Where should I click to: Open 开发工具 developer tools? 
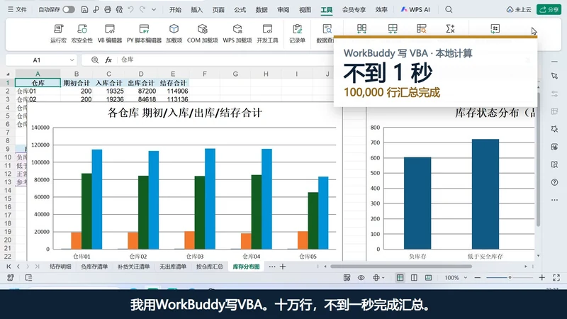(x=267, y=33)
